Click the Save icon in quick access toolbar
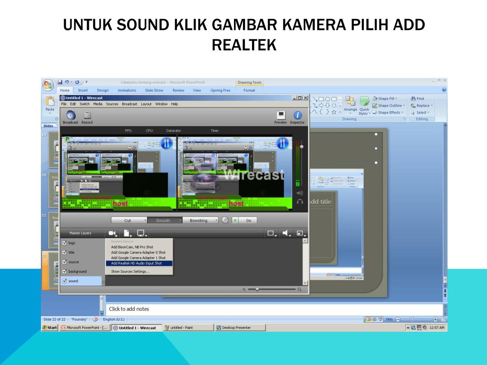Screen dimensions: 487x365 point(60,82)
